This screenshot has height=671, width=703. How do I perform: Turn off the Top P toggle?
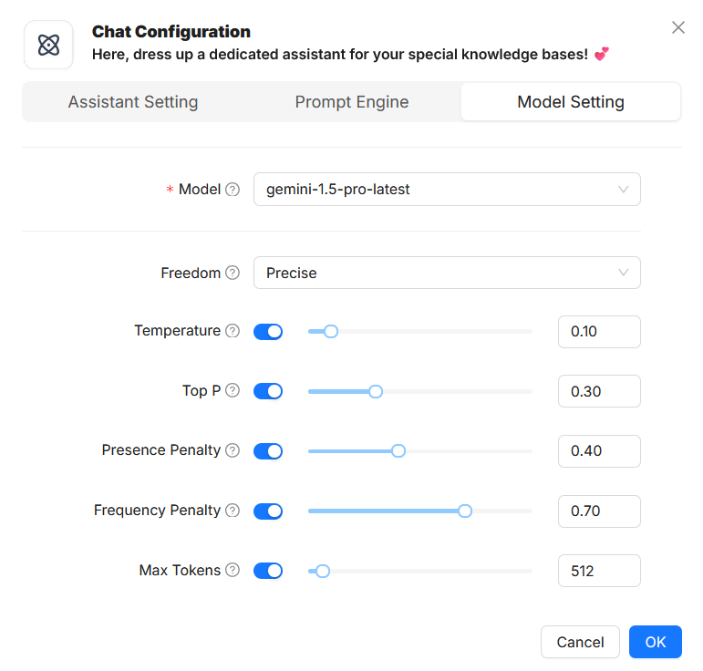pos(267,391)
